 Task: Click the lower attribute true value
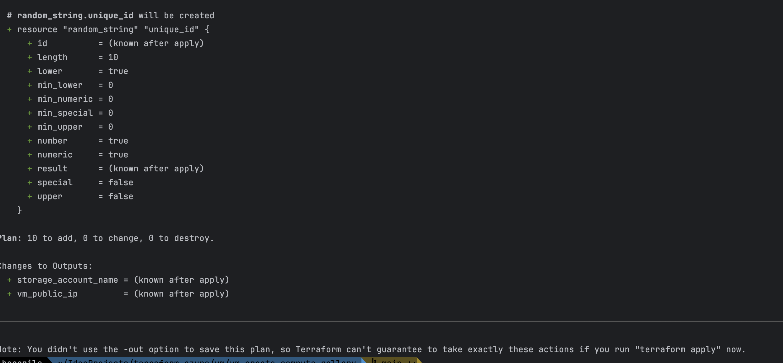tap(118, 71)
